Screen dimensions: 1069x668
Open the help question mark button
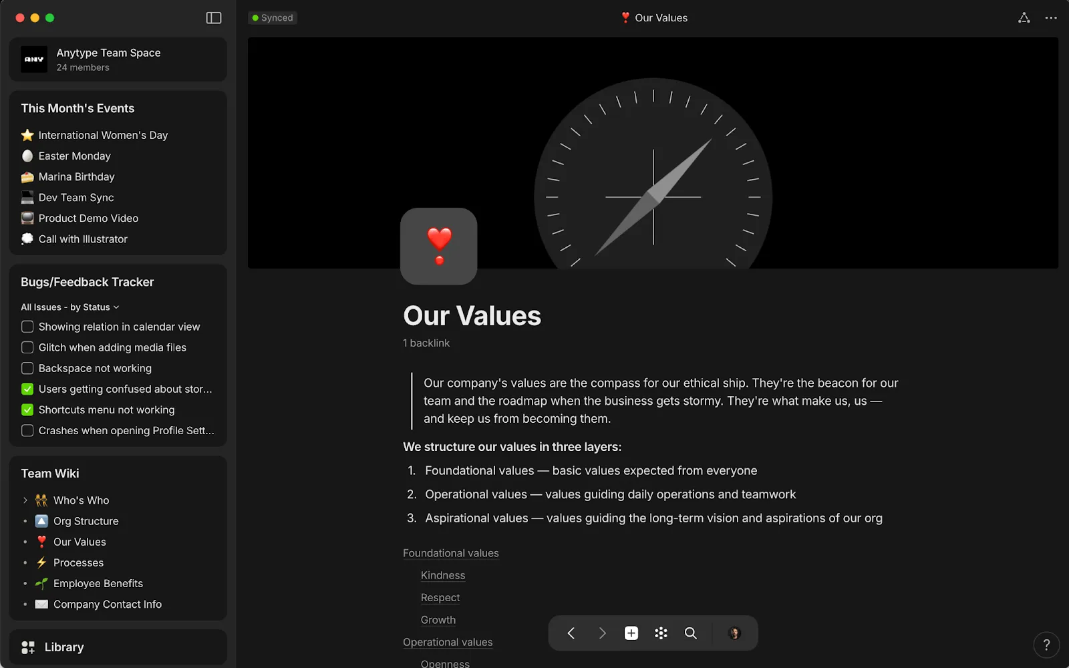(1046, 645)
